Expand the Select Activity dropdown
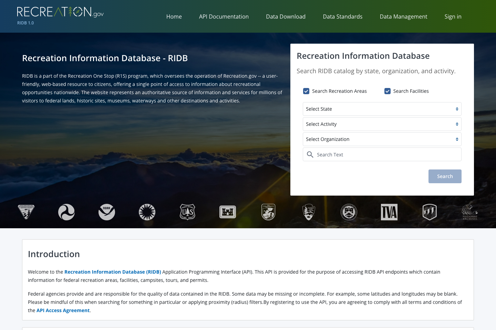The height and width of the screenshot is (330, 496). click(x=382, y=124)
